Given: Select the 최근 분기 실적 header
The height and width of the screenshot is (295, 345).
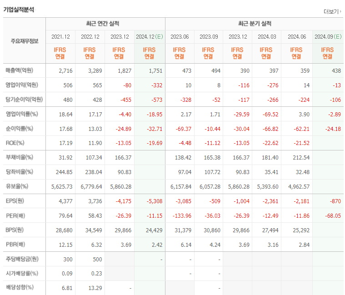Looking at the screenshot, I should pyautogui.click(x=255, y=24).
